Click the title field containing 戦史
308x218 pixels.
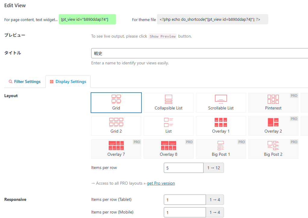[x=199, y=53]
